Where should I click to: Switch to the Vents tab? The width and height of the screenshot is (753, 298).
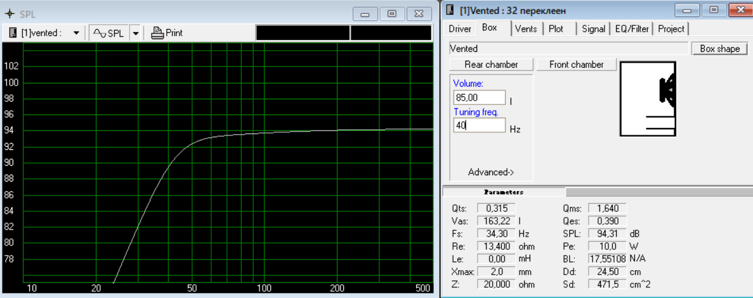pos(526,28)
